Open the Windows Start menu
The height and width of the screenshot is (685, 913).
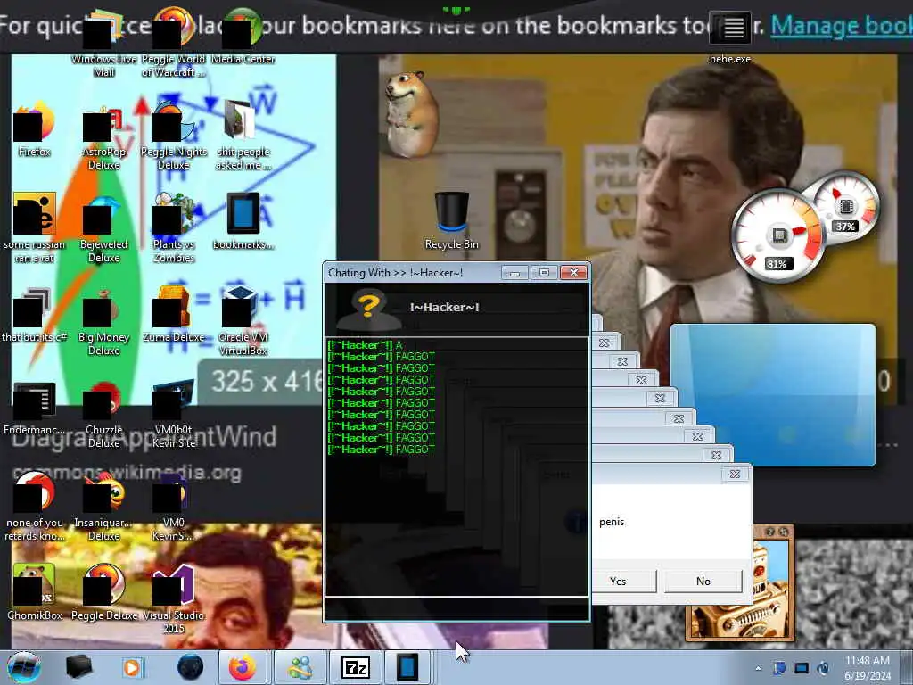point(23,667)
